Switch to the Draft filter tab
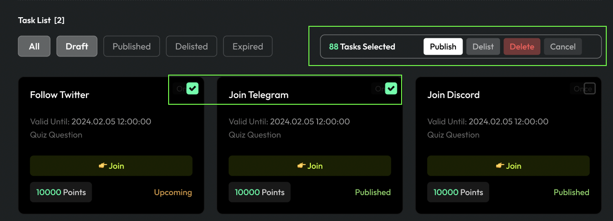The image size is (613, 221). coord(77,46)
